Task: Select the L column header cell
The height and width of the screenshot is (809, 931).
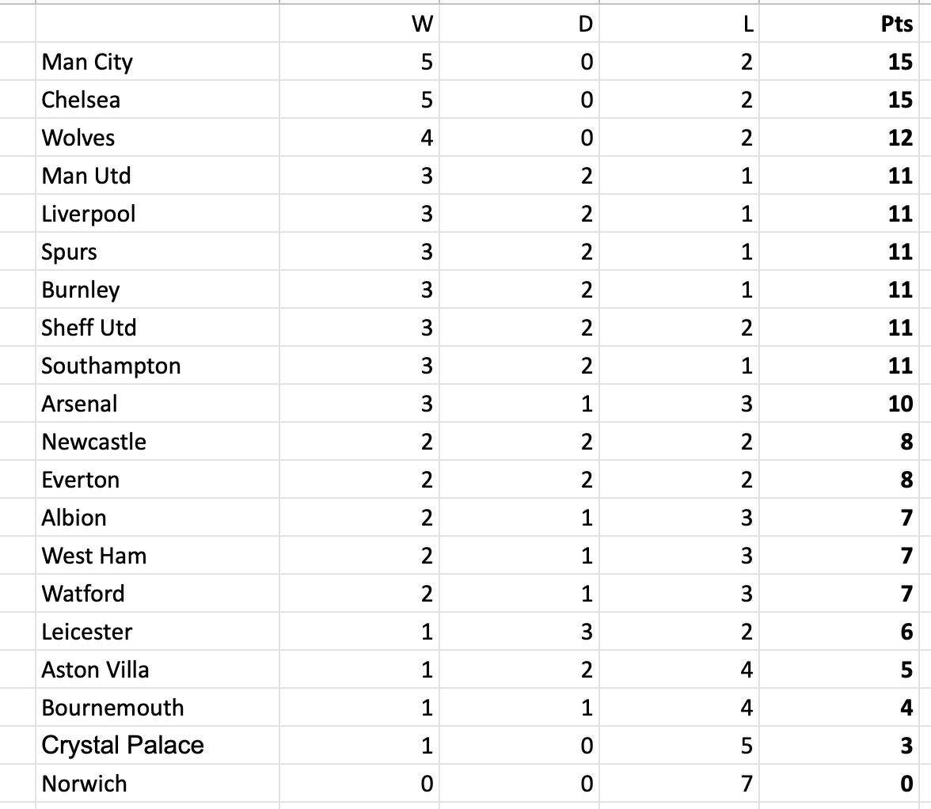Action: click(x=679, y=23)
